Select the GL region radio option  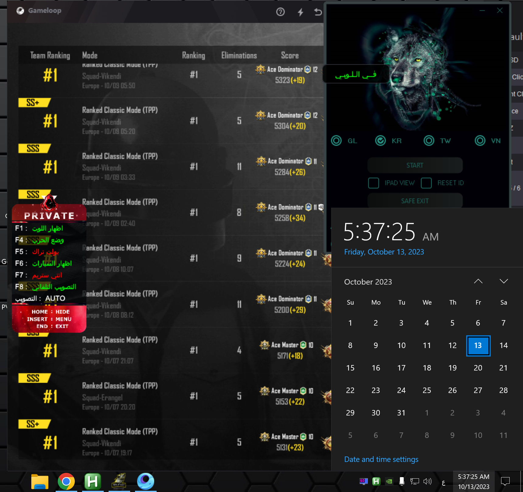[336, 141]
